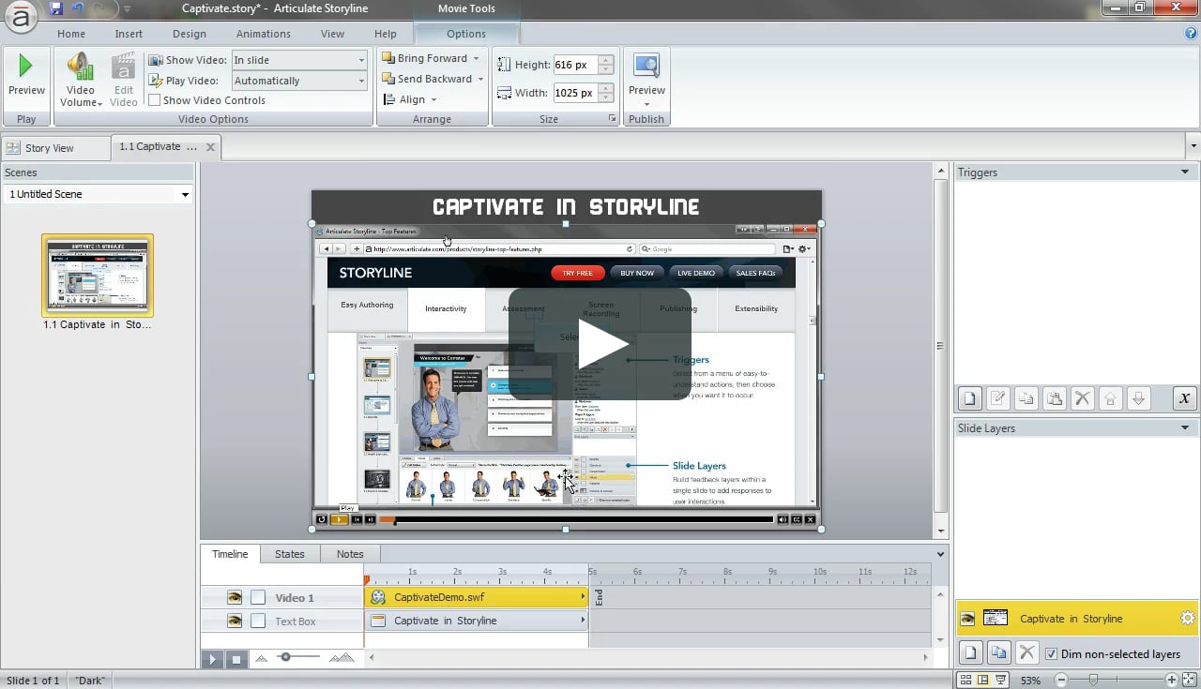Close the 1.1 Captivate slide tab
This screenshot has width=1201, height=689.
point(211,147)
